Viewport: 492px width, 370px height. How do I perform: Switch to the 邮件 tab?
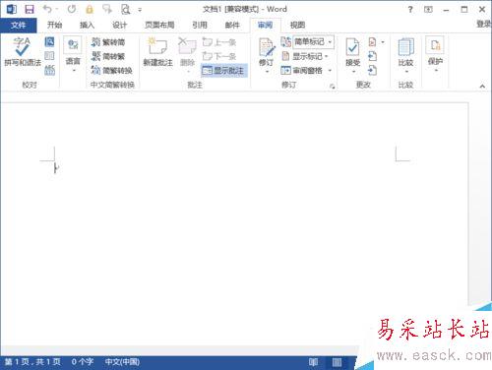pyautogui.click(x=232, y=25)
